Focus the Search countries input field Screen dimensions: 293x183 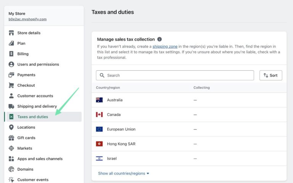tap(175, 75)
